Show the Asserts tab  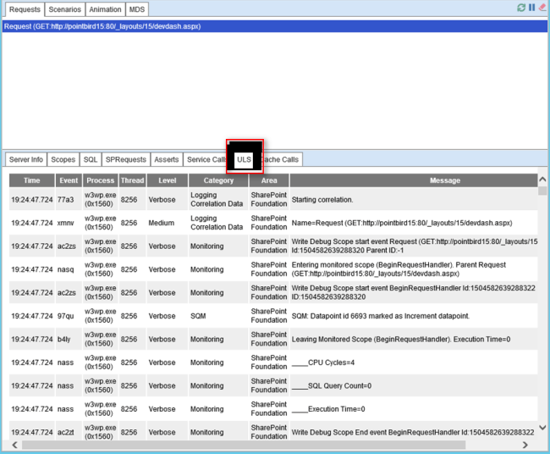pos(167,159)
